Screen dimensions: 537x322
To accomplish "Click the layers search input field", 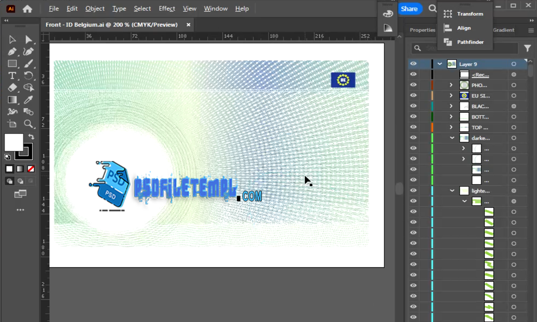I will click(x=465, y=48).
